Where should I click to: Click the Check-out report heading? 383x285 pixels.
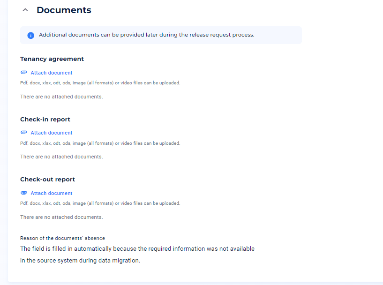(47, 179)
